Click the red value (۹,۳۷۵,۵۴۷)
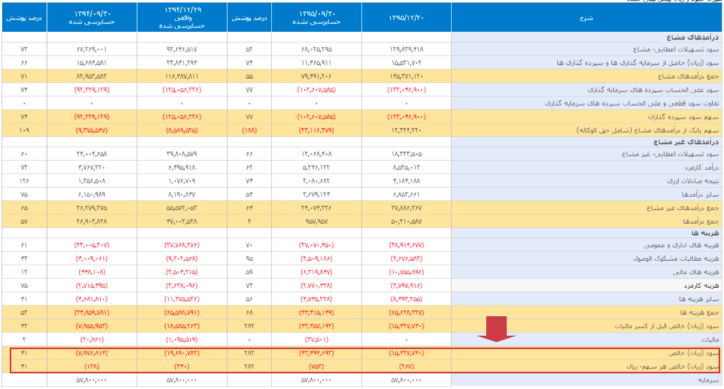 coord(92,130)
